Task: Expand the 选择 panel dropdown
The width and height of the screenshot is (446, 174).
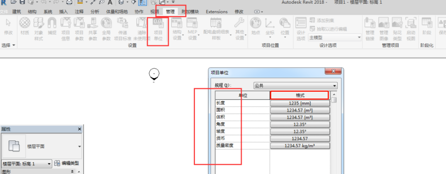Action: [x=8, y=45]
